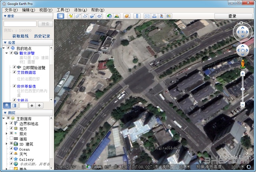The width and height of the screenshot is (256, 172).
Task: Uncheck 艾菲爾鐵塔 checkbox
Action: pos(14,72)
